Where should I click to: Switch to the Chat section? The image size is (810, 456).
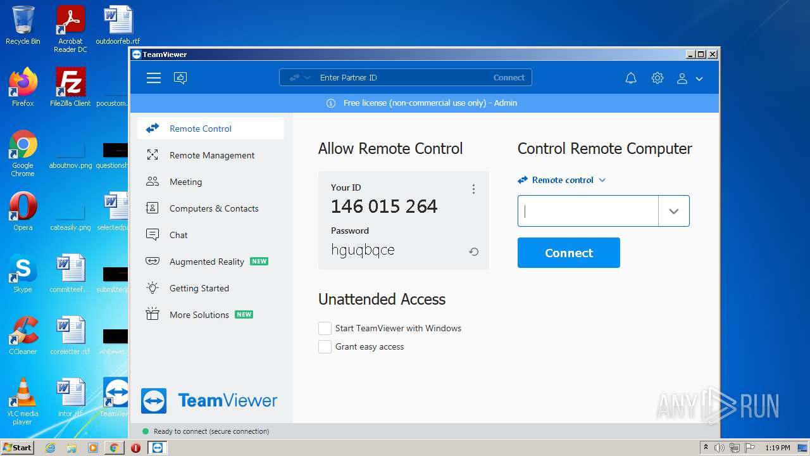tap(211, 235)
